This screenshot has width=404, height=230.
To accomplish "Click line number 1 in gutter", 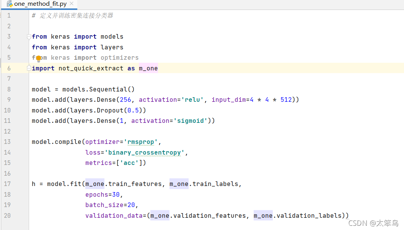I will coord(9,15).
